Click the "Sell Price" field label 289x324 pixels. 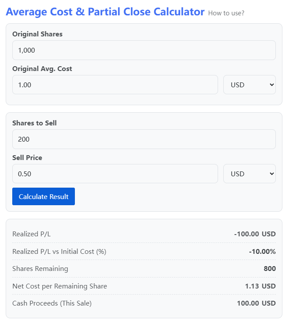click(x=27, y=158)
